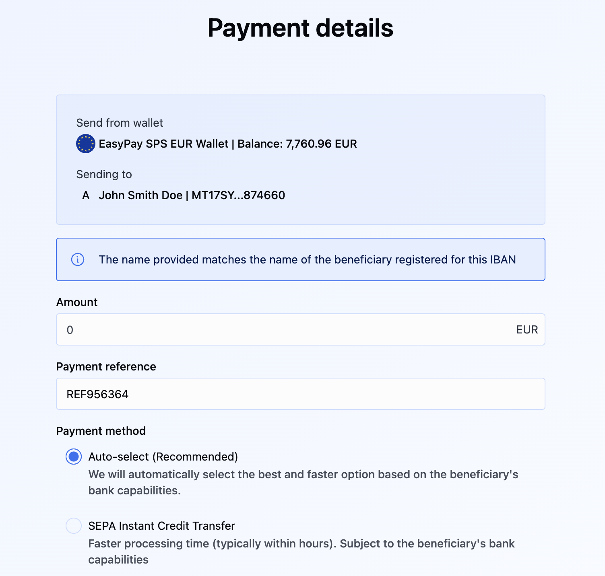Click the EUR currency suffix
605x576 pixels.
(x=527, y=330)
